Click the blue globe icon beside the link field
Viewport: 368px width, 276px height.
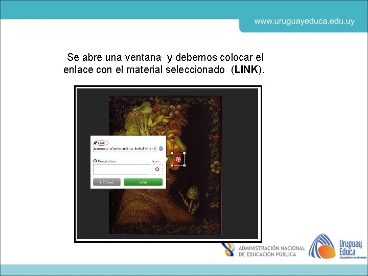161,149
